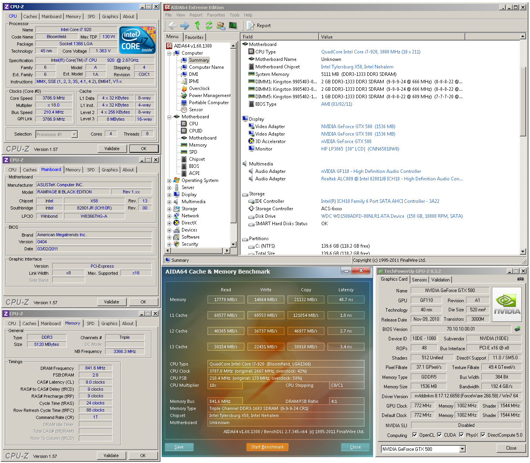Click the QuadCore Intel Core i7-920 link

point(371,52)
